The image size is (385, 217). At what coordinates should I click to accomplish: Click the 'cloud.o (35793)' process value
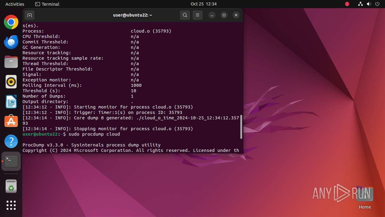[x=151, y=31]
